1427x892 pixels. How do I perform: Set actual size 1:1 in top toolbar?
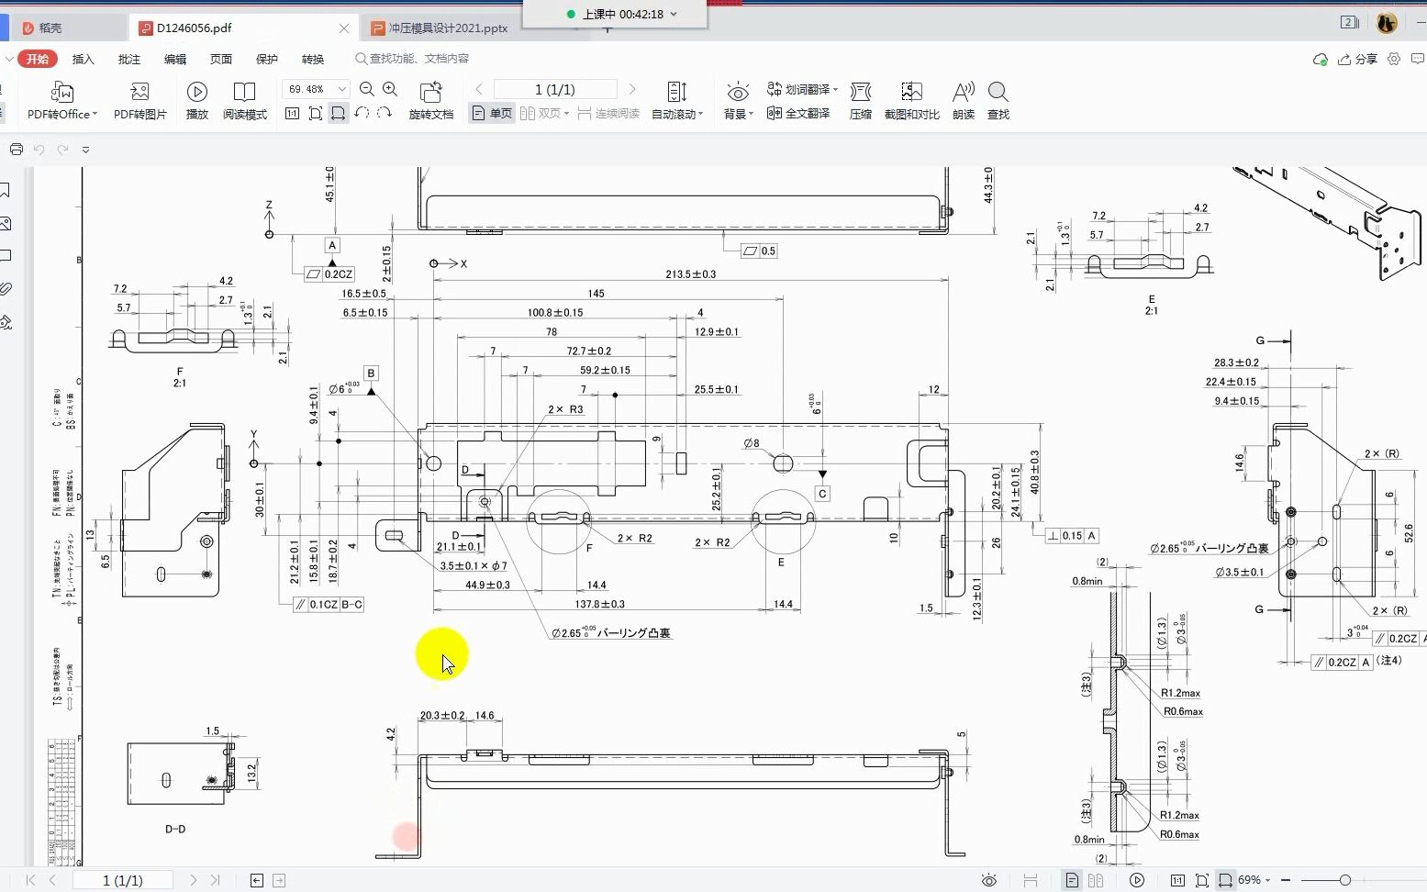292,113
